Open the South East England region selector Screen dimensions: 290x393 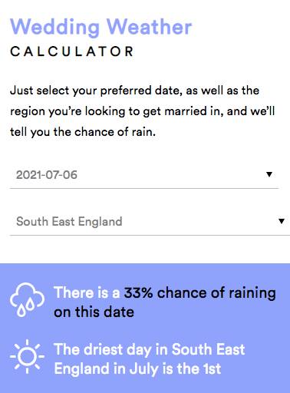pos(150,222)
